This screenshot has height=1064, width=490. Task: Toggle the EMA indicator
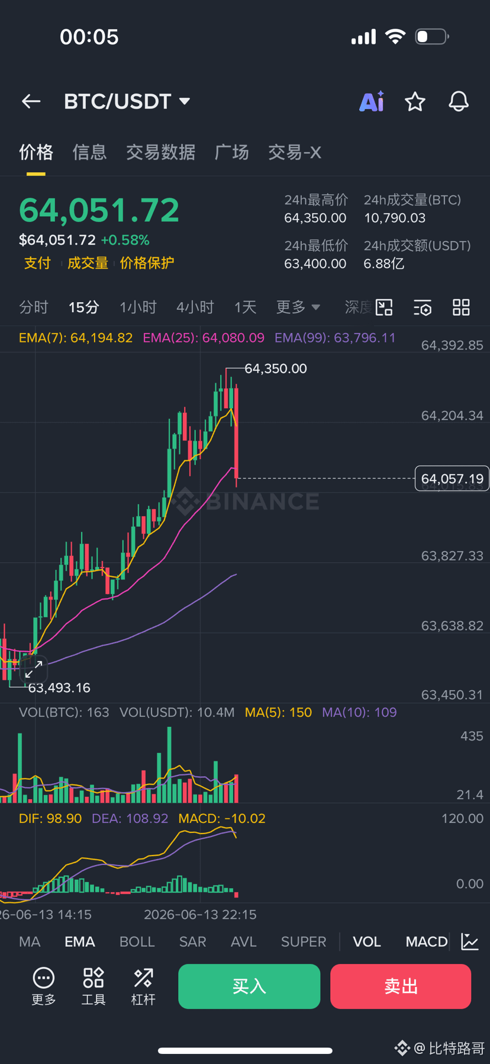coord(80,941)
